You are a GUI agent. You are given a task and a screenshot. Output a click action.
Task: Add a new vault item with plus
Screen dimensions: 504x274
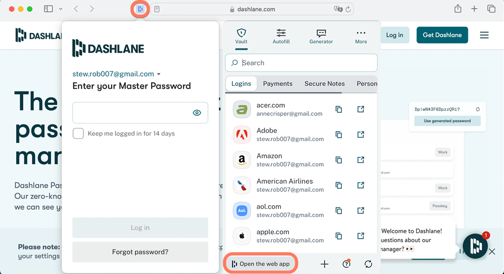(x=324, y=264)
